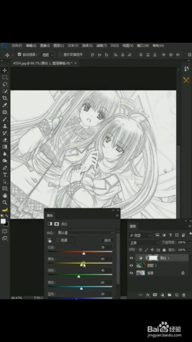Click the layer mask icon in Properties
This screenshot has width=192, height=342.
[x=56, y=224]
